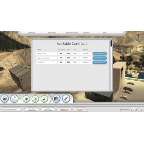The width and height of the screenshot is (144, 144).
Task: Click the Jan 13, 2015 date display
Action: click(x=124, y=110)
